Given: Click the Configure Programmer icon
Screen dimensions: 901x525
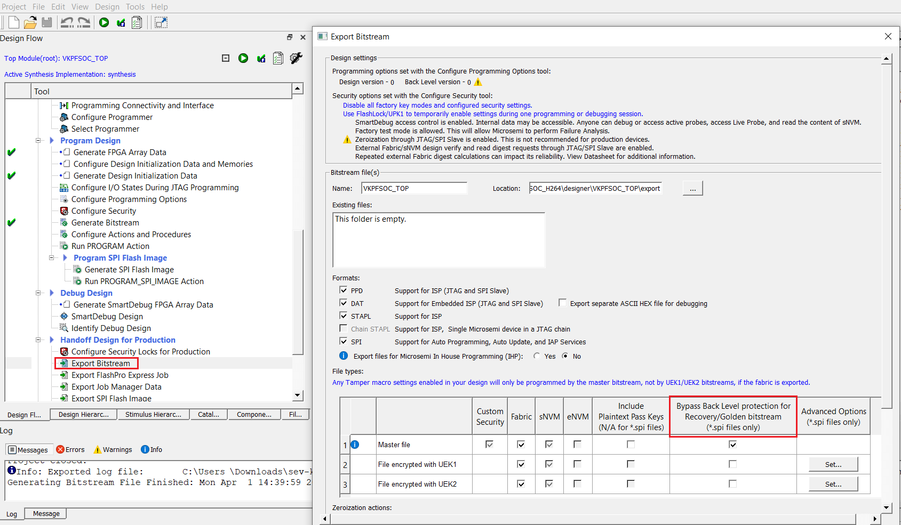Looking at the screenshot, I should pyautogui.click(x=64, y=117).
